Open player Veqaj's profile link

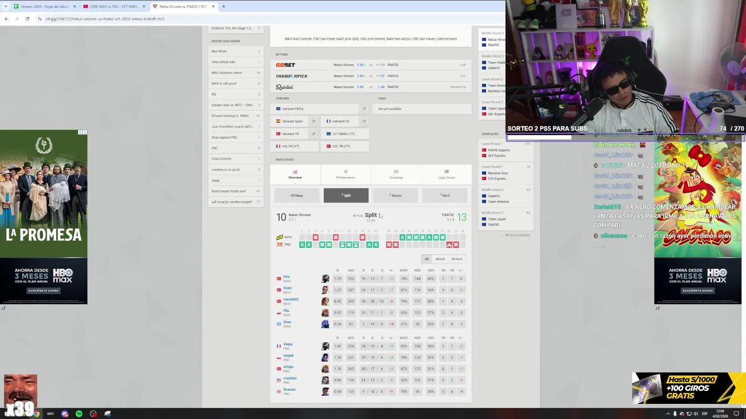287,346
